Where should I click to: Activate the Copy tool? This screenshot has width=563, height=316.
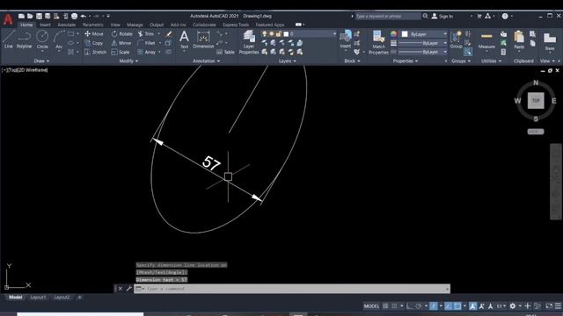pos(94,43)
